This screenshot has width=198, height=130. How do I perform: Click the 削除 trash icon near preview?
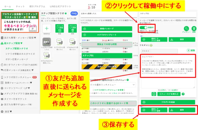(194, 29)
